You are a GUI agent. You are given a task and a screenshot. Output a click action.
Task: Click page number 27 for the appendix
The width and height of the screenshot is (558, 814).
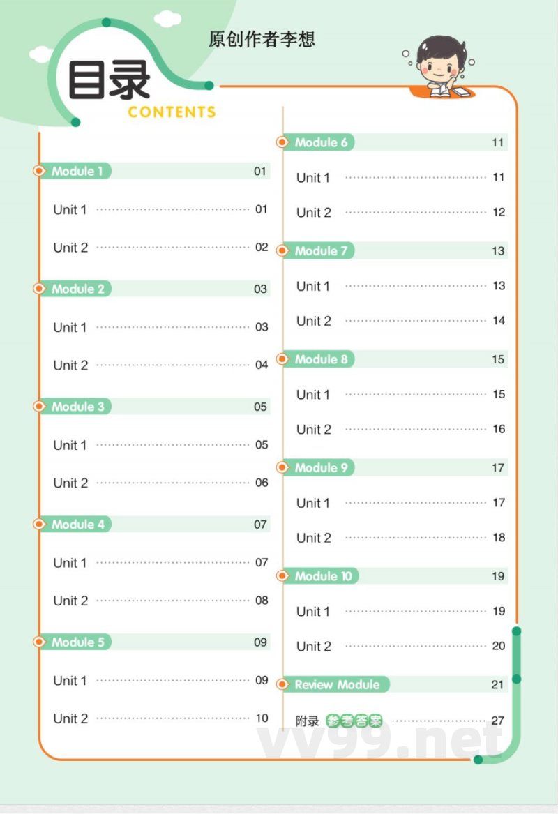click(497, 721)
